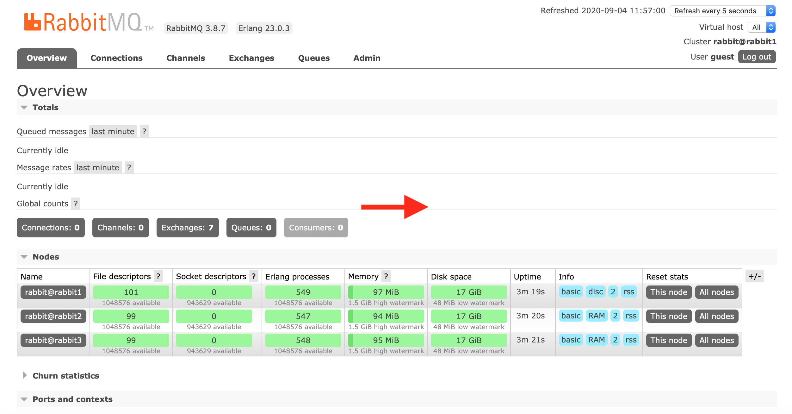Open node rabbit@rabbit3 details
This screenshot has height=414, width=792.
tap(53, 340)
